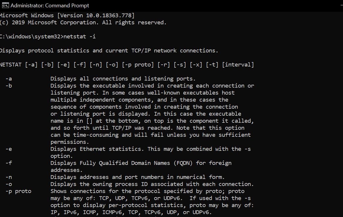
Task: Select the -b option label
Action: pyautogui.click(x=9, y=86)
